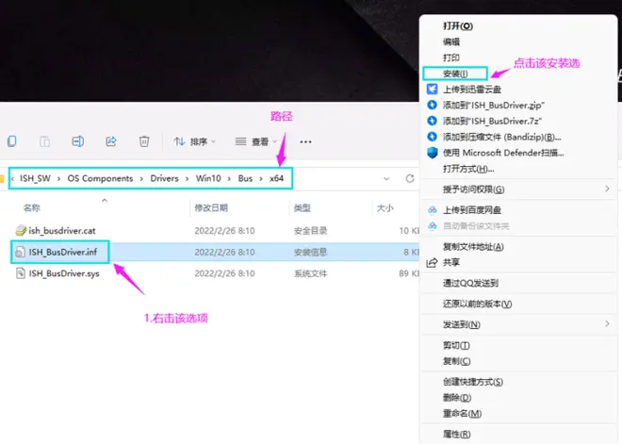622x444 pixels.
Task: Choose 属性(R) in the context menu
Action: pos(456,434)
